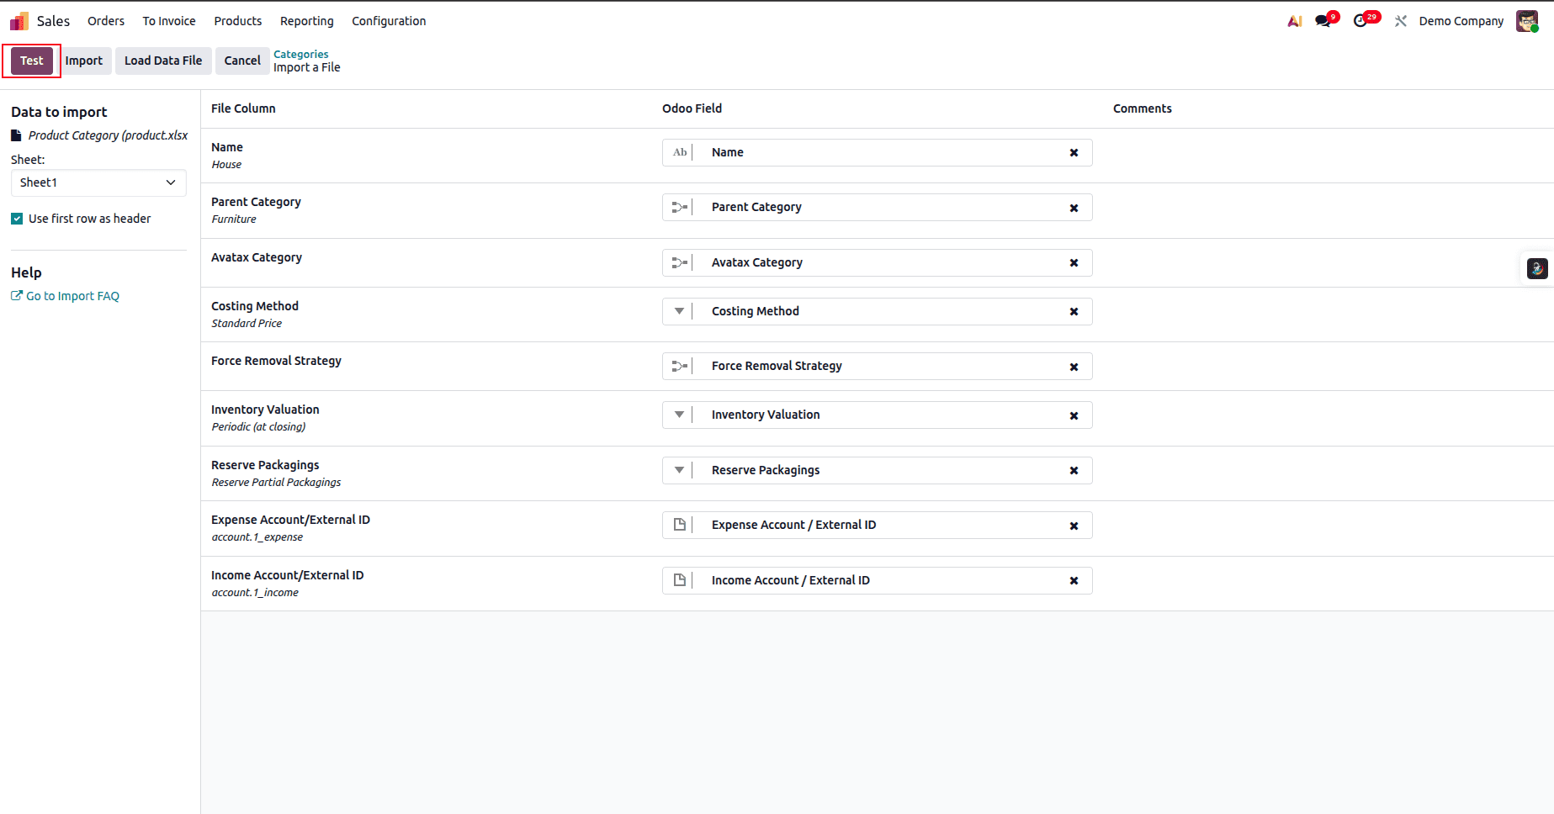Click the user avatar in the top-right corner
This screenshot has width=1554, height=814.
pos(1526,20)
